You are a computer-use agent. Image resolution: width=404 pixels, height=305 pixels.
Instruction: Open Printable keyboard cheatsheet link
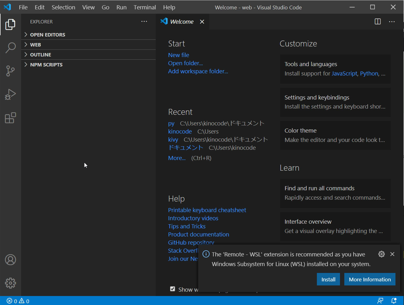coord(207,210)
